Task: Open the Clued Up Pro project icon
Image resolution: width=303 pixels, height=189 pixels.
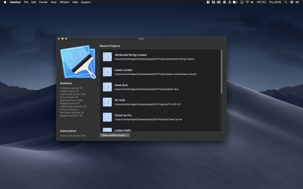Action: pyautogui.click(x=107, y=117)
